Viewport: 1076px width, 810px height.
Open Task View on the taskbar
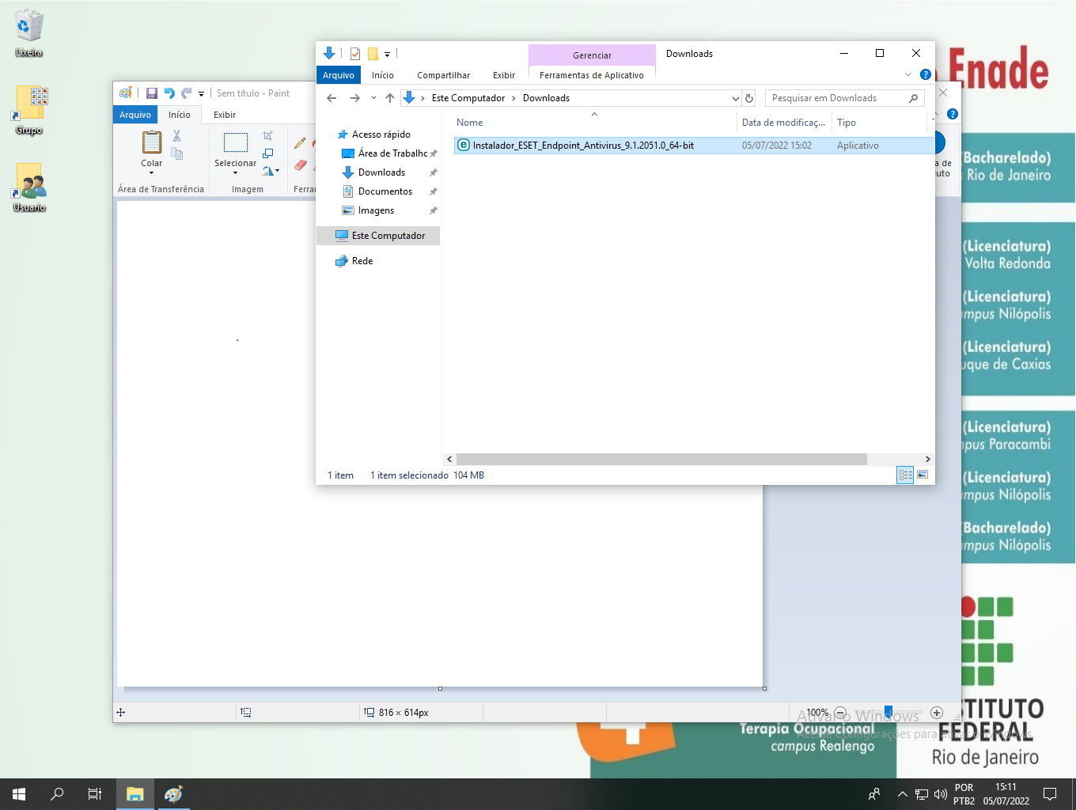95,794
